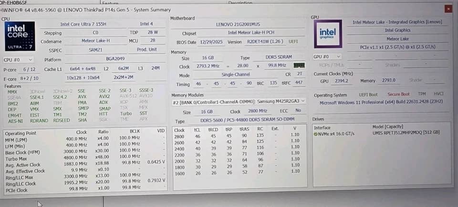
Task: Close the HWiNFO System Summary window
Action: coord(448,9)
